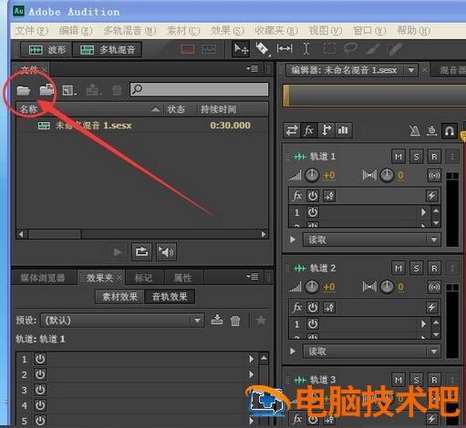
Task: Sort files by 名称 column header
Action: 29,109
